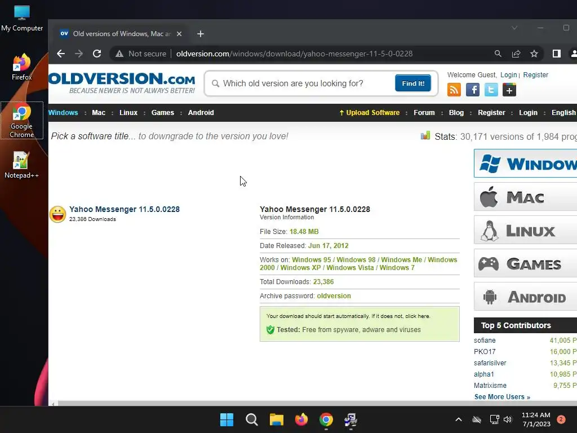Launch Firefox from desktop shortcut
Image resolution: width=577 pixels, height=433 pixels.
(x=21, y=67)
